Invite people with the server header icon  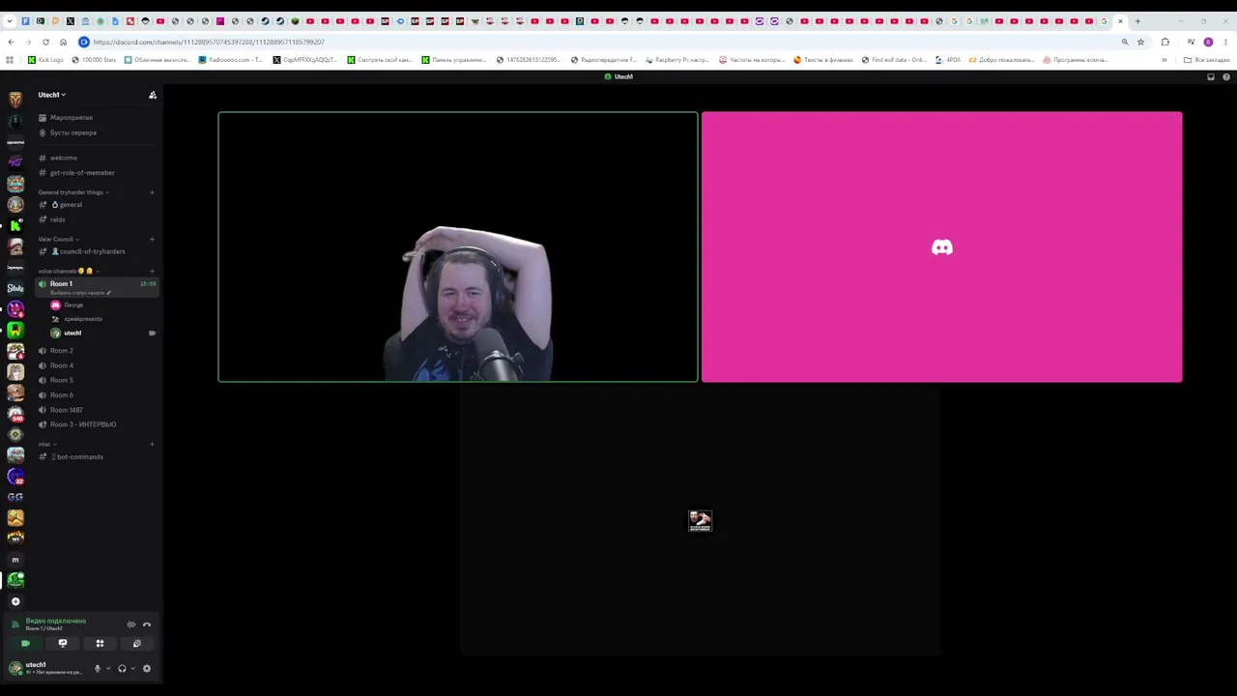[152, 95]
